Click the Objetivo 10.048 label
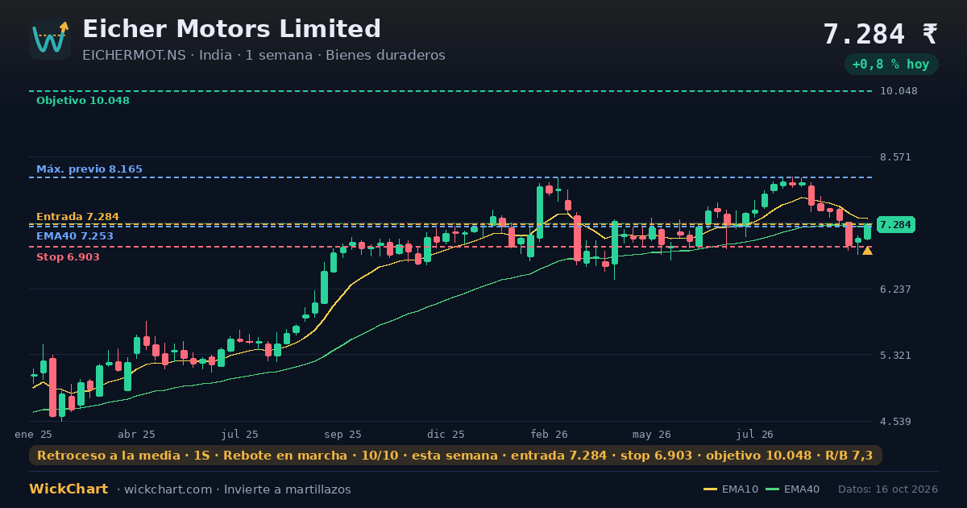 (x=83, y=101)
